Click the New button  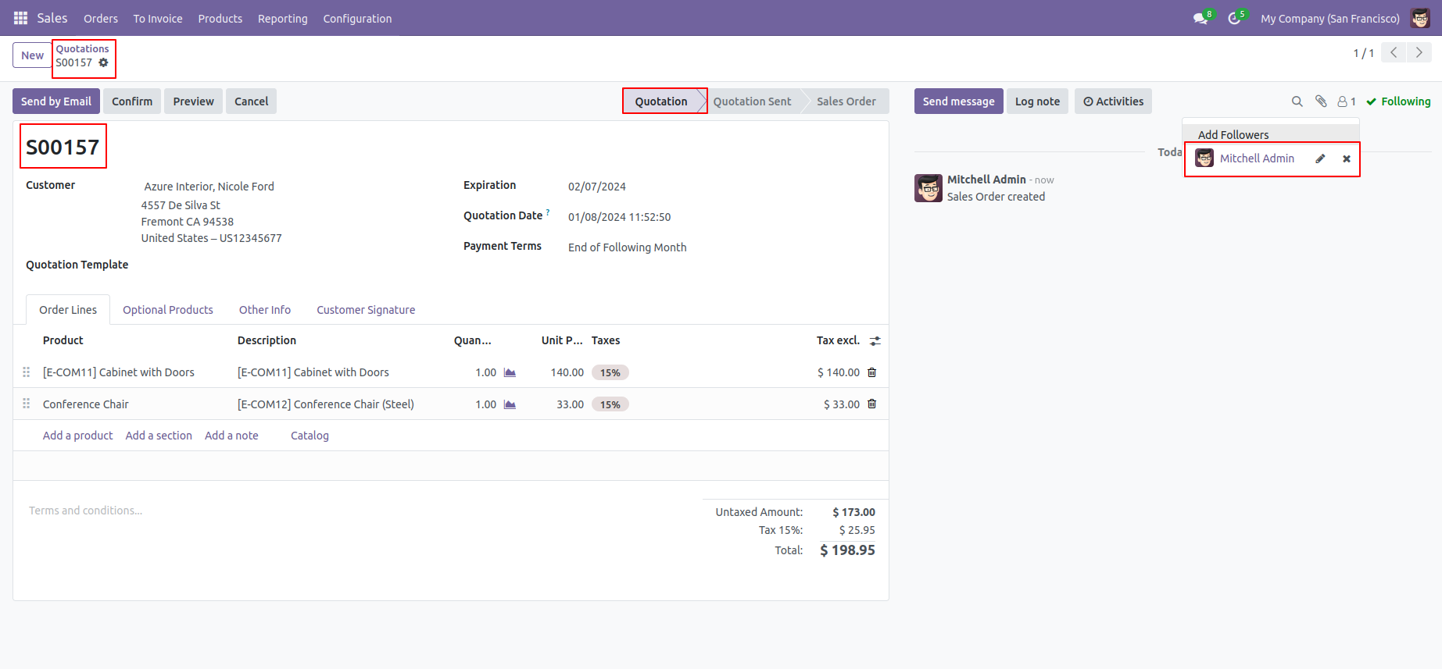click(x=32, y=55)
